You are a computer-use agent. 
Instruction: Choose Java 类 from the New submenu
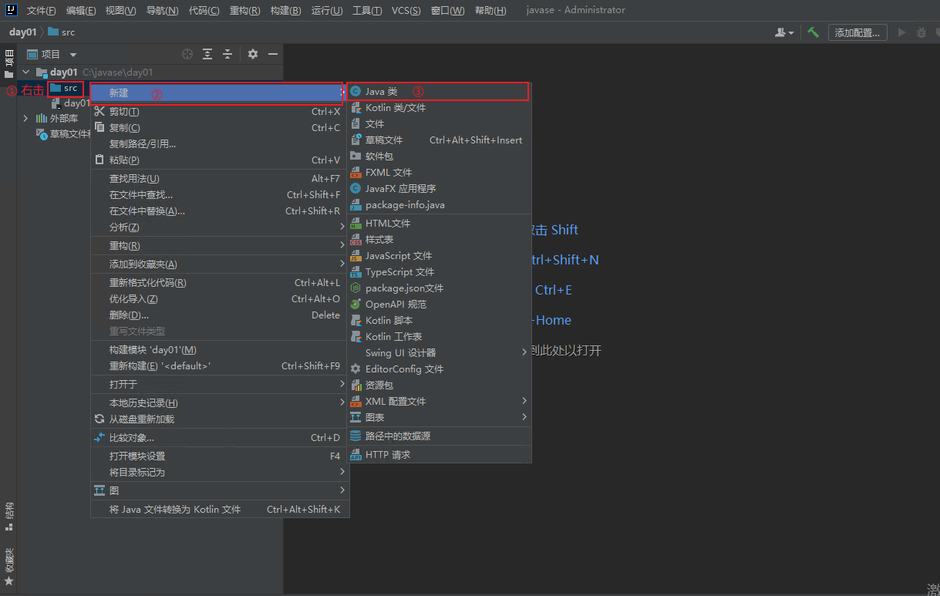tap(438, 91)
